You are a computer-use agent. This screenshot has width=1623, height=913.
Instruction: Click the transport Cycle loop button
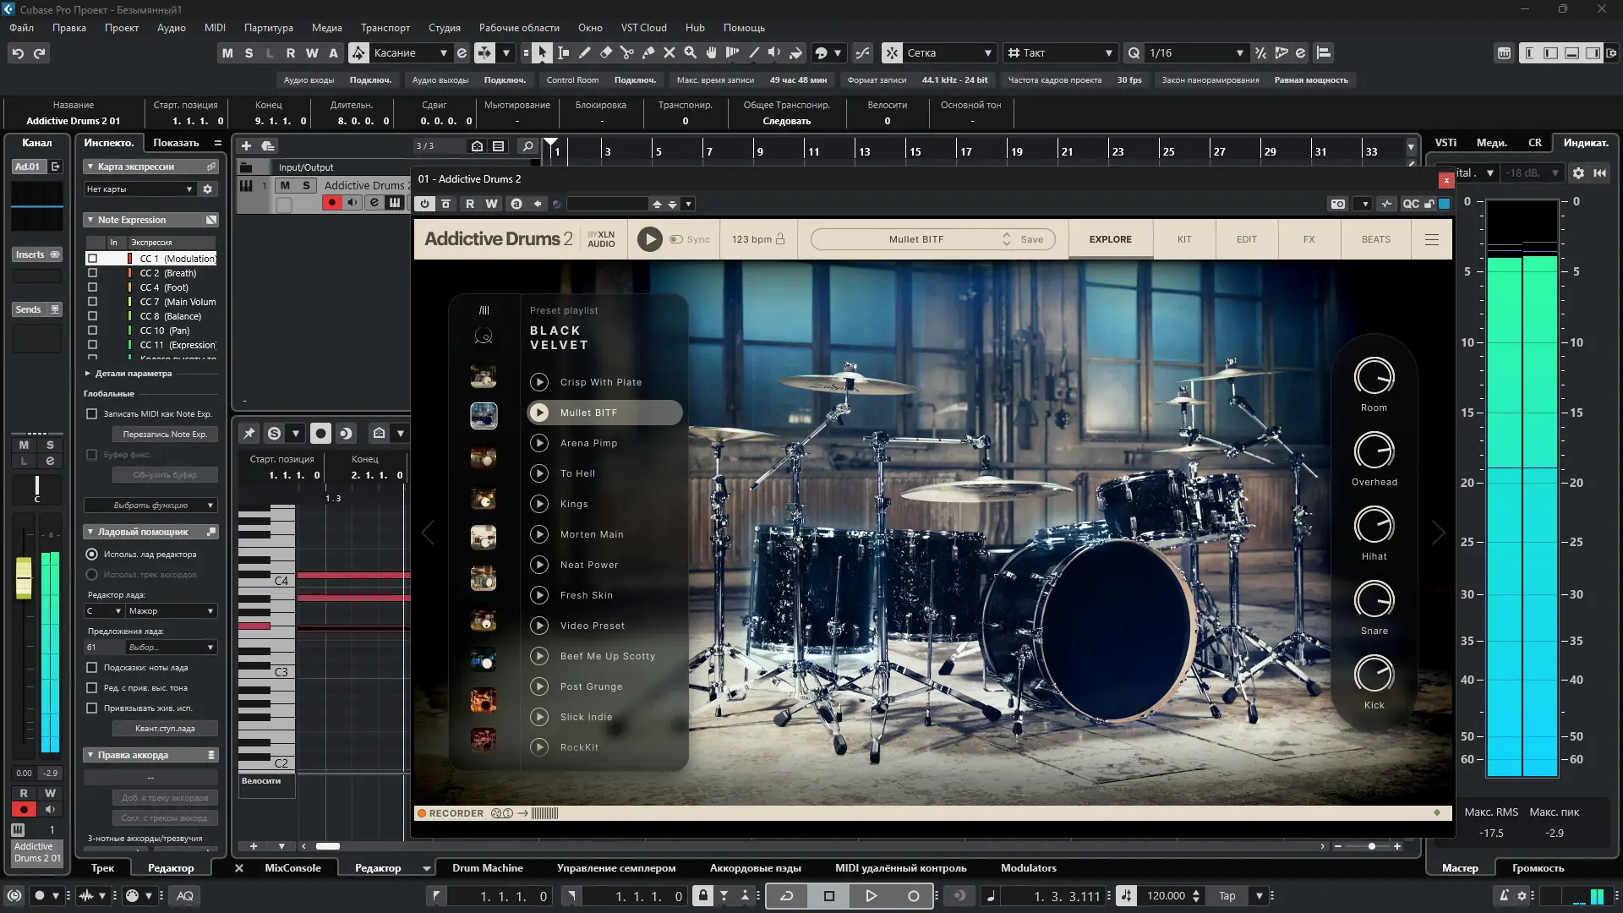pyautogui.click(x=786, y=896)
